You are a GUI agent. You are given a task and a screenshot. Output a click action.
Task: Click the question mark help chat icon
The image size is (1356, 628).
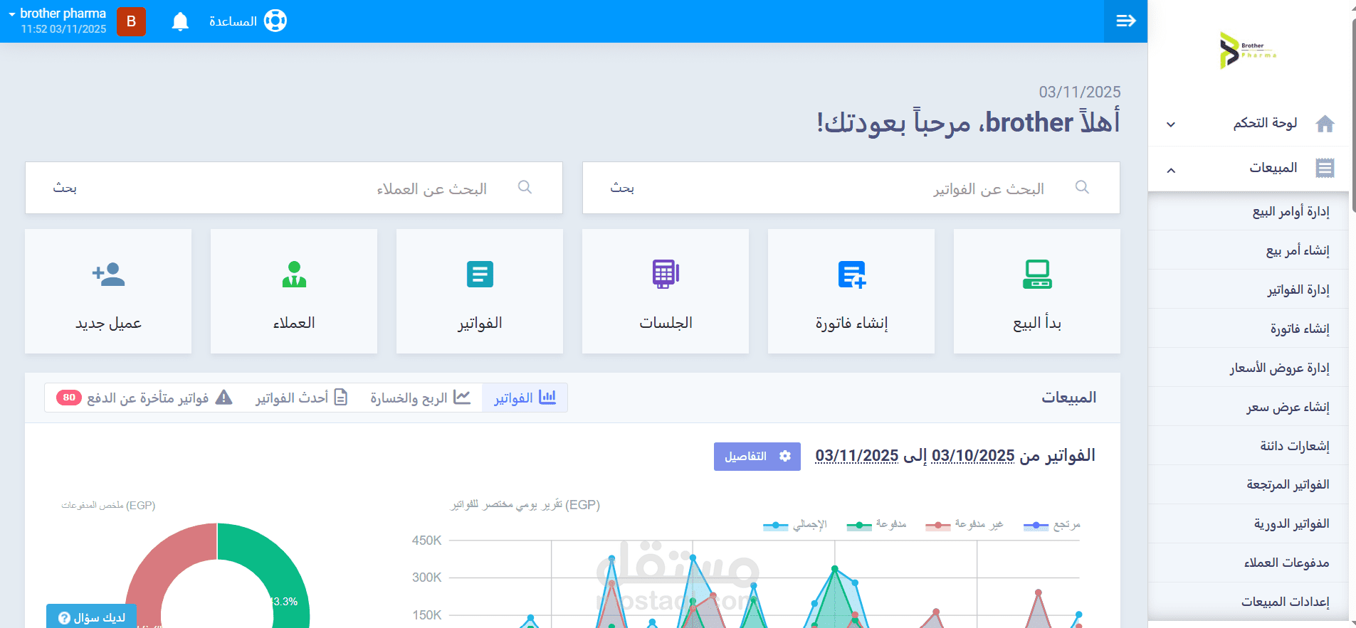(x=64, y=618)
